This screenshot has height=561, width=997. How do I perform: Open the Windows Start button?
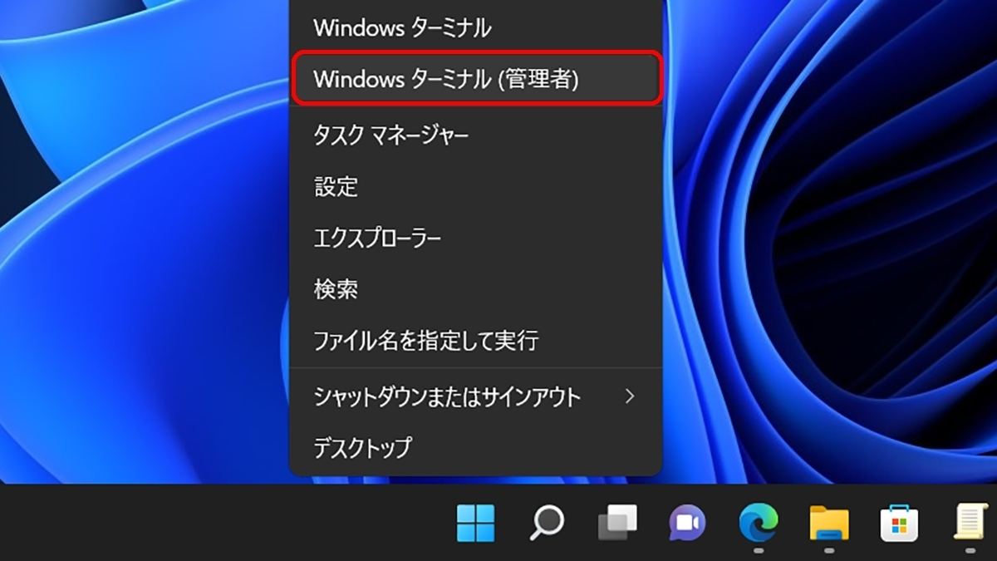coord(476,522)
